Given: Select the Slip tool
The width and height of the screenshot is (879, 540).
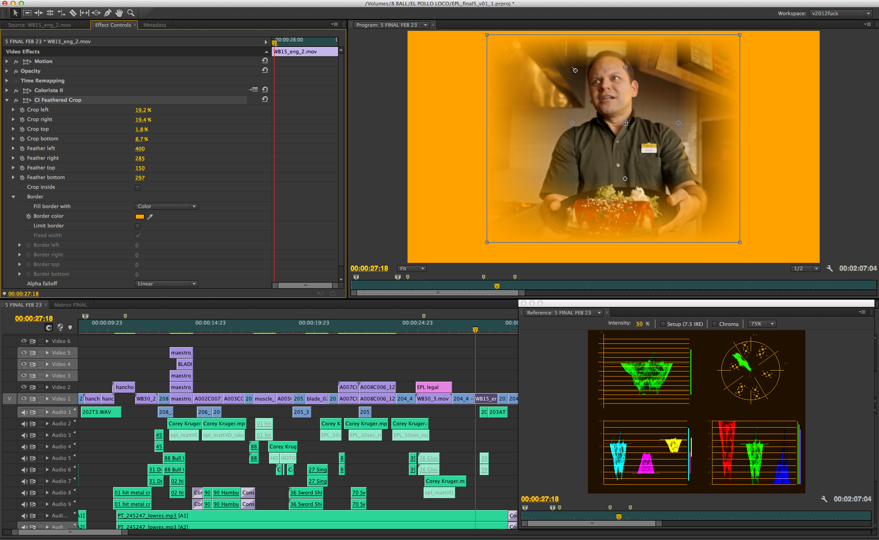Looking at the screenshot, I should click(x=85, y=13).
